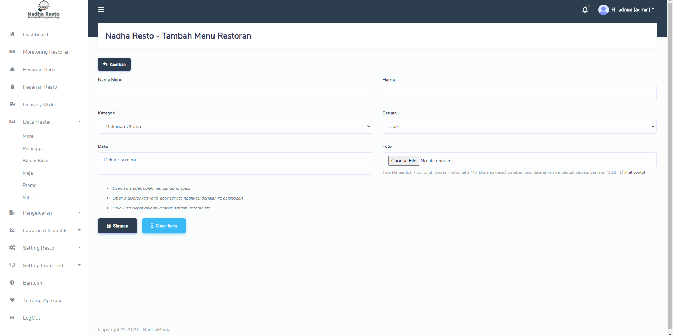Click the Choose File button
This screenshot has height=335, width=673.
[403, 161]
